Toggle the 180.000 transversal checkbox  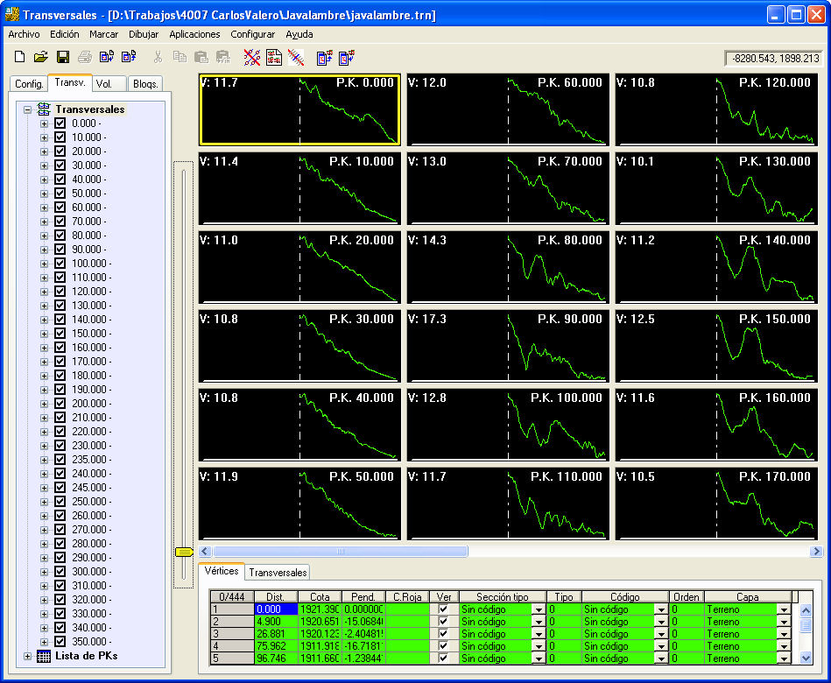coord(60,375)
